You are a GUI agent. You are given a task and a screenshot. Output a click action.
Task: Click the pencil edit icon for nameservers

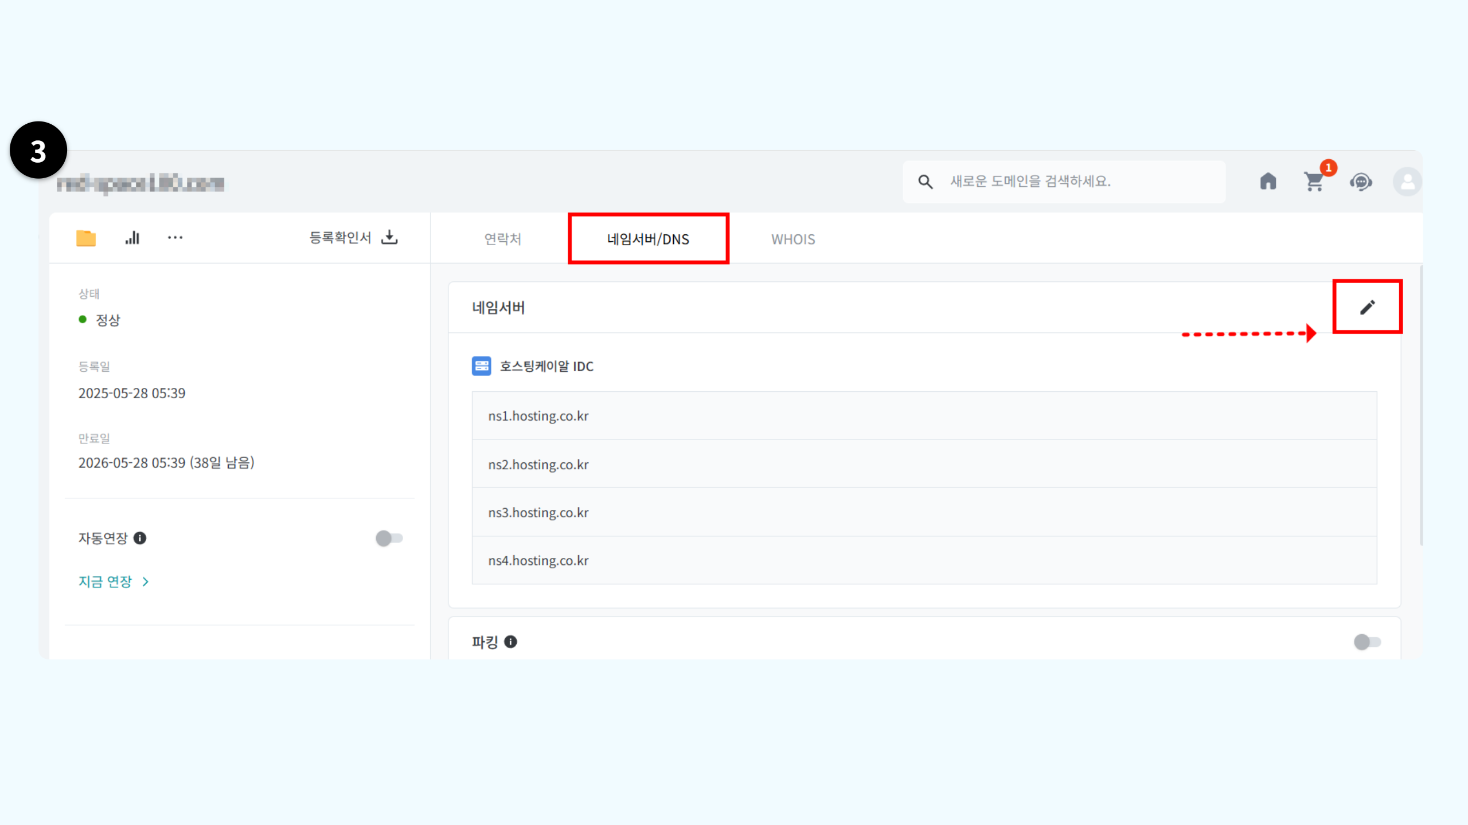pyautogui.click(x=1367, y=307)
